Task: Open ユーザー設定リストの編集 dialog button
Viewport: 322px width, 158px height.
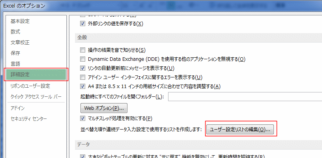Action: click(240, 130)
